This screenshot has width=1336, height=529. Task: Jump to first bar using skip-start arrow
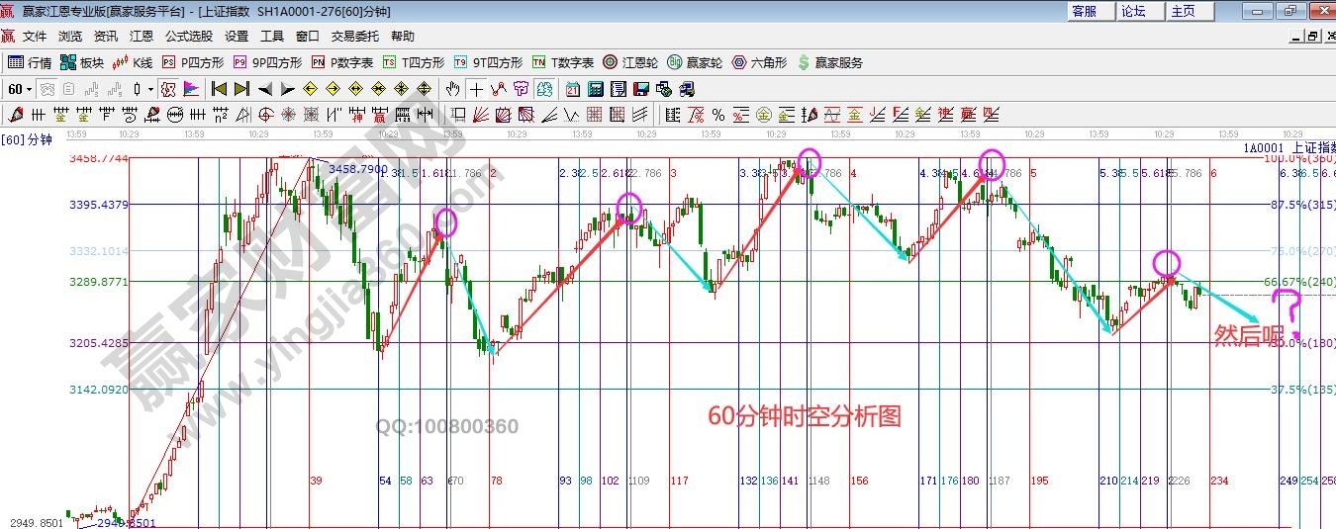click(220, 89)
